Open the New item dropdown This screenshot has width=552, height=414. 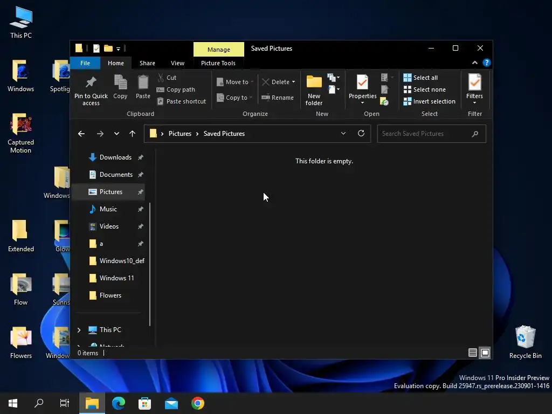pyautogui.click(x=333, y=78)
